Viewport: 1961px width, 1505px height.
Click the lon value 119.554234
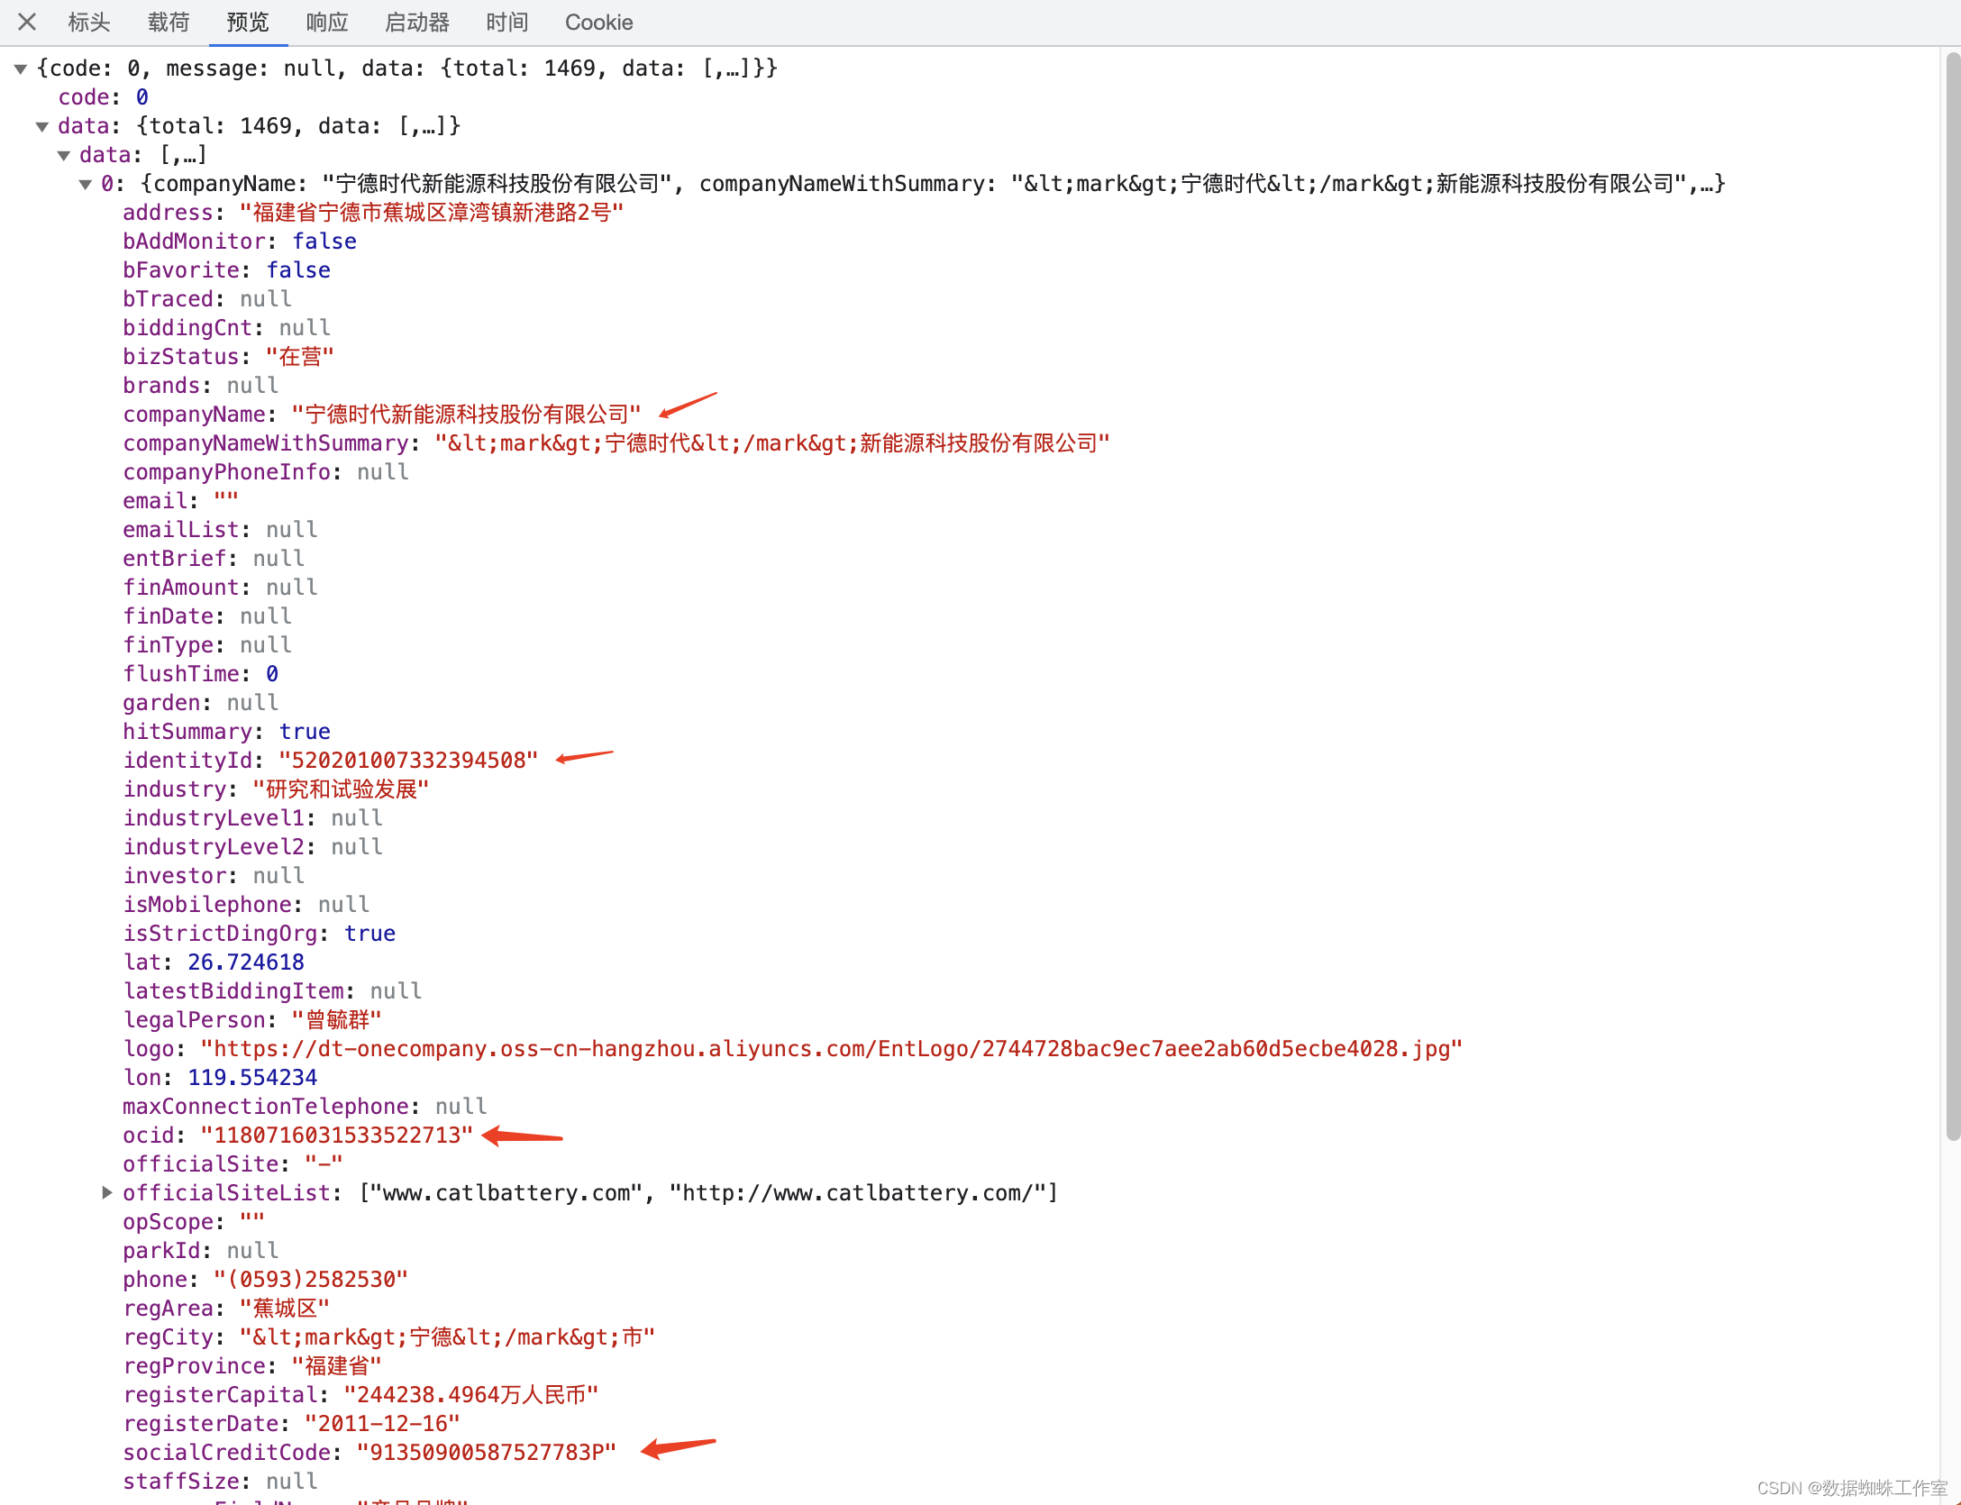click(252, 1078)
